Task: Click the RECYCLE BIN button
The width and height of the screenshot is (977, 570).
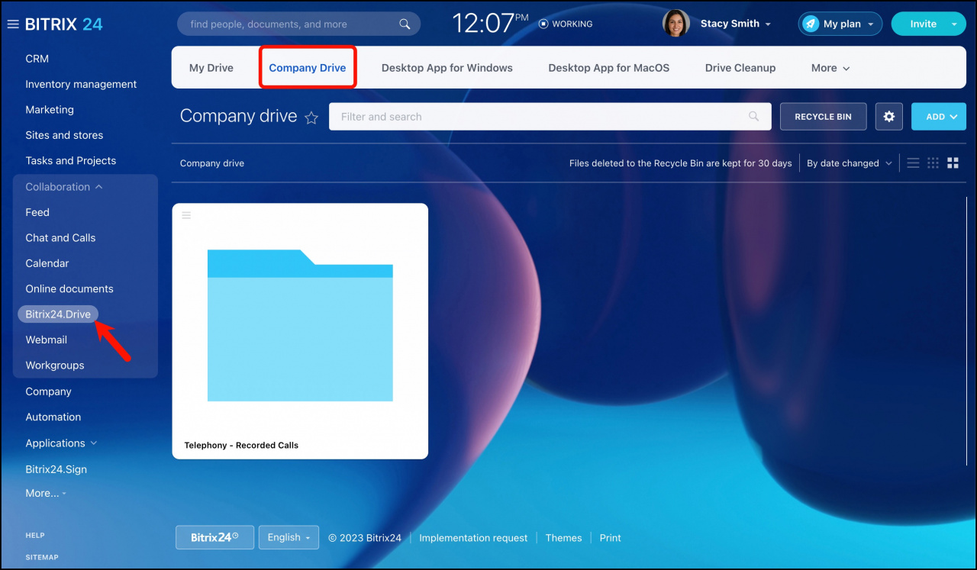Action: [823, 117]
